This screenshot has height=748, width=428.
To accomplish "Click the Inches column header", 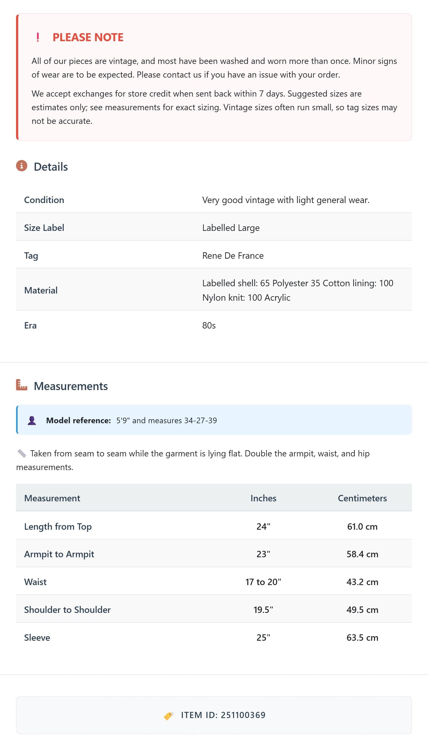I will (x=263, y=498).
